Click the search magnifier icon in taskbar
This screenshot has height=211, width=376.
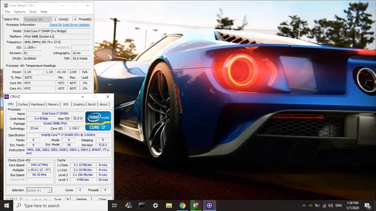click(19, 205)
